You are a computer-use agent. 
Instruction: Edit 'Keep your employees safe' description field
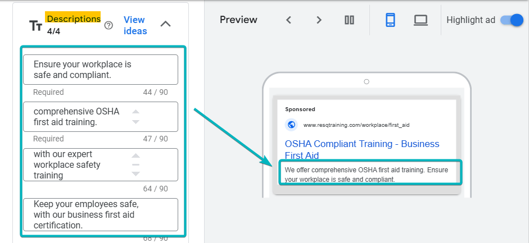101,215
